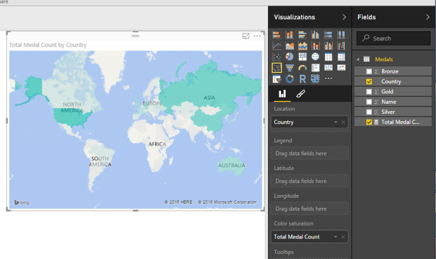Remove Country from the Location well
Screen dimensions: 436x259
point(343,122)
